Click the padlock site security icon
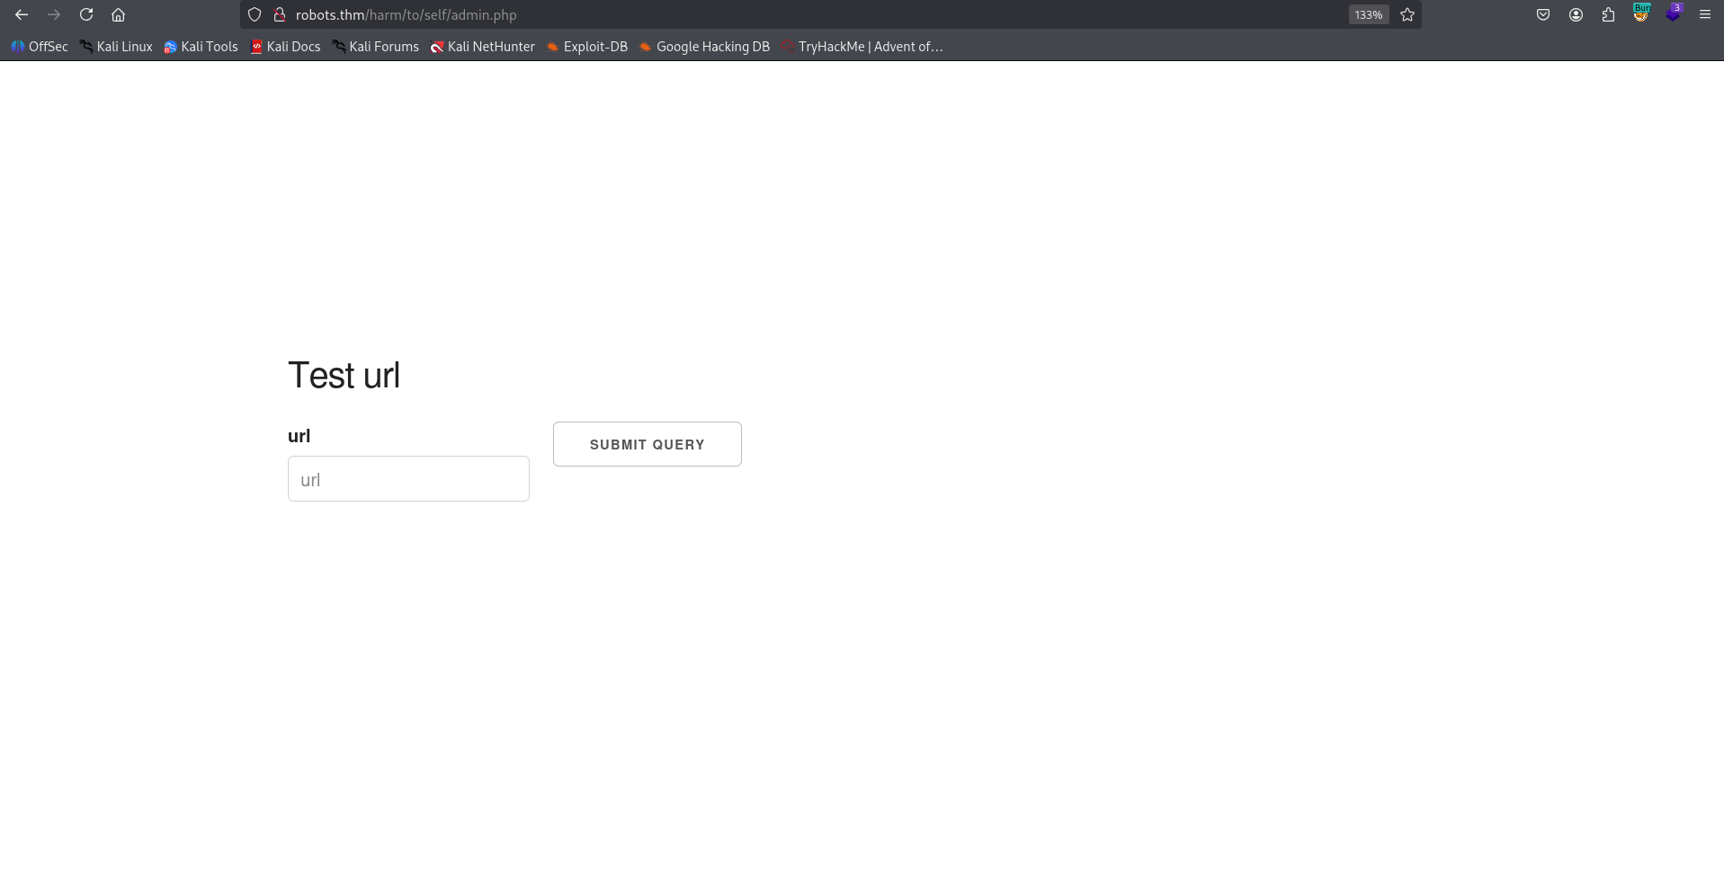This screenshot has width=1724, height=889. pos(280,14)
